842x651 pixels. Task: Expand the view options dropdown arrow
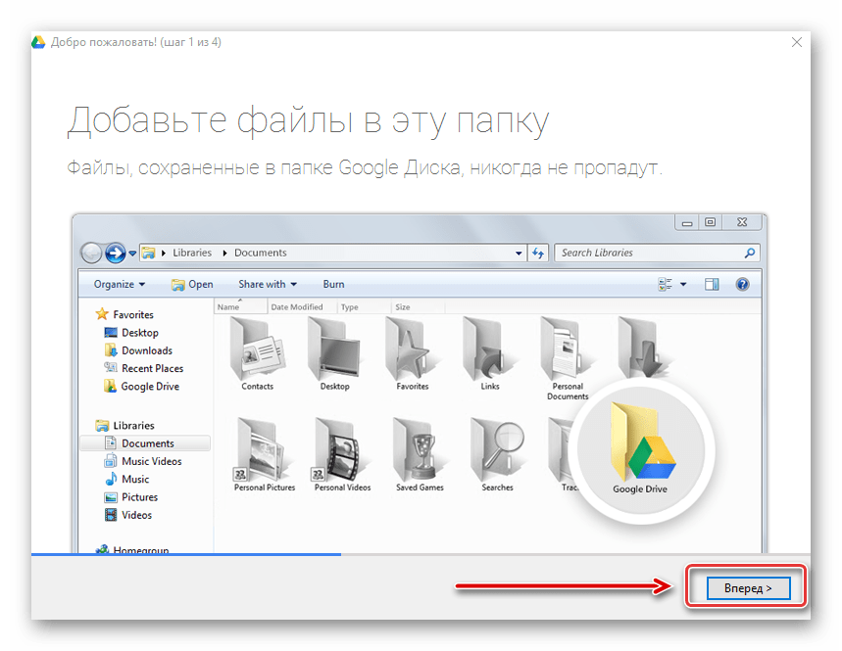coord(683,284)
